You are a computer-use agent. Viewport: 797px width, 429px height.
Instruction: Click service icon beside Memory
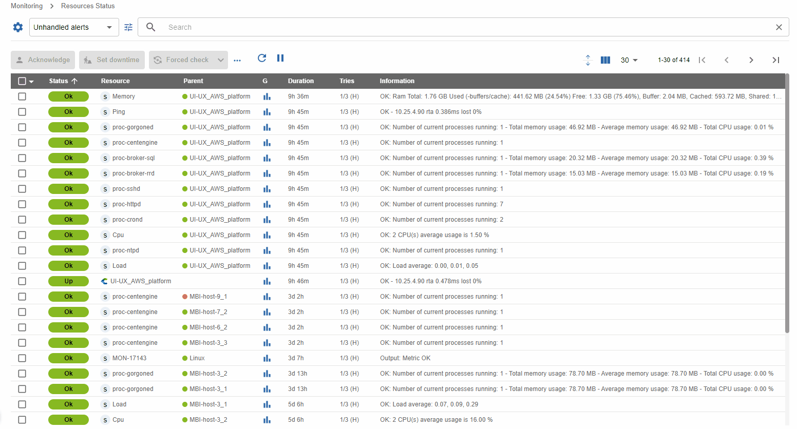click(x=105, y=96)
